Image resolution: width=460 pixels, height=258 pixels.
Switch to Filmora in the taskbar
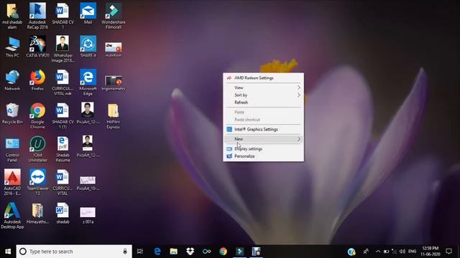[239, 252]
